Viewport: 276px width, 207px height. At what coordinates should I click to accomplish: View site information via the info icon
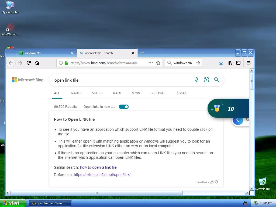point(61,63)
